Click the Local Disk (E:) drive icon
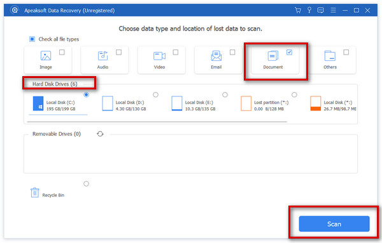The width and height of the screenshot is (382, 243). pos(177,103)
